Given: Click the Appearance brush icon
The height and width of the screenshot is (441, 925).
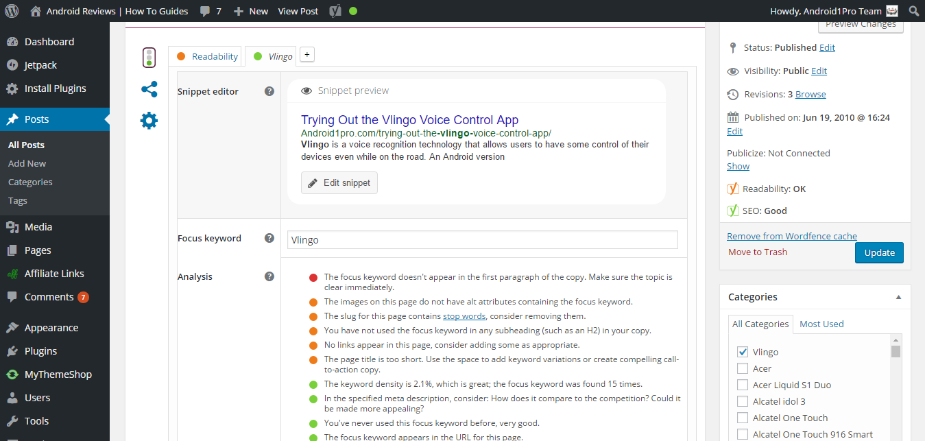Looking at the screenshot, I should (x=12, y=328).
